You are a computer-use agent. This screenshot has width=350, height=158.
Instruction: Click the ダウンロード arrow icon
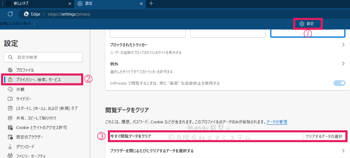click(x=10, y=147)
